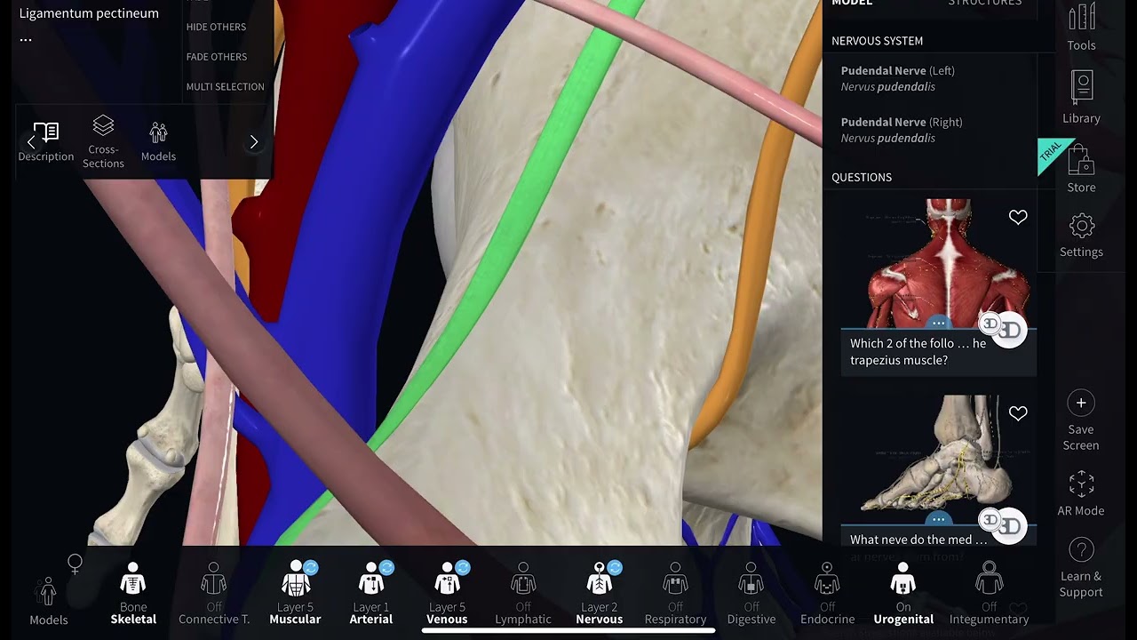Viewport: 1137px width, 640px height.
Task: Toggle Bone Skeletal layer
Action: coord(133,593)
